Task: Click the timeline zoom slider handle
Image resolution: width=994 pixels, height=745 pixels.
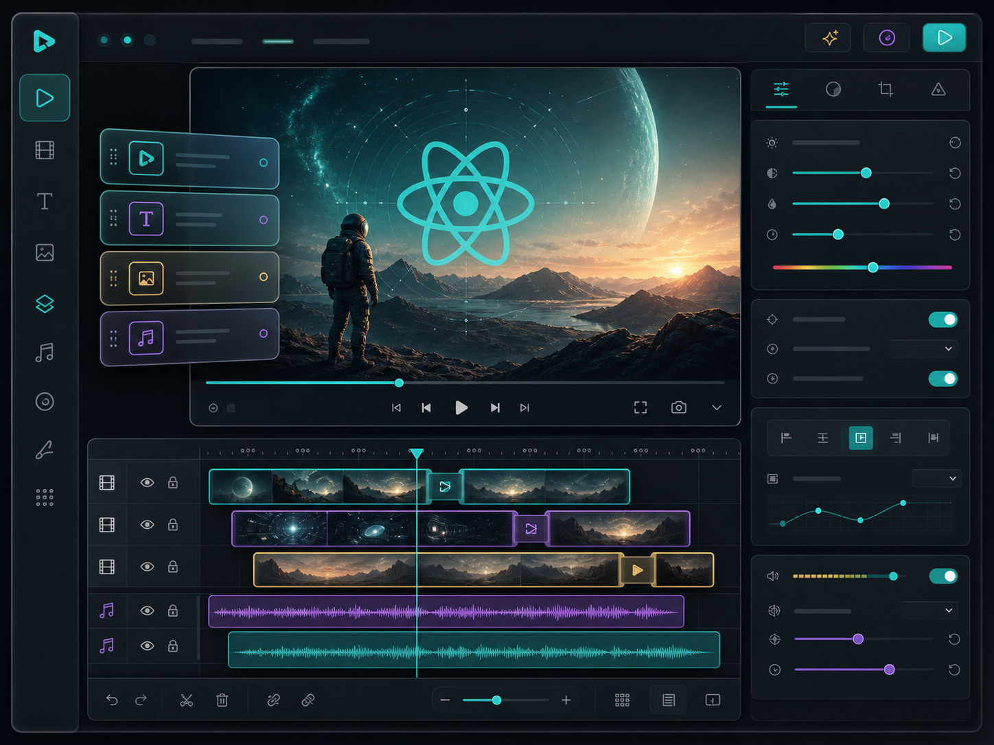Action: [496, 700]
